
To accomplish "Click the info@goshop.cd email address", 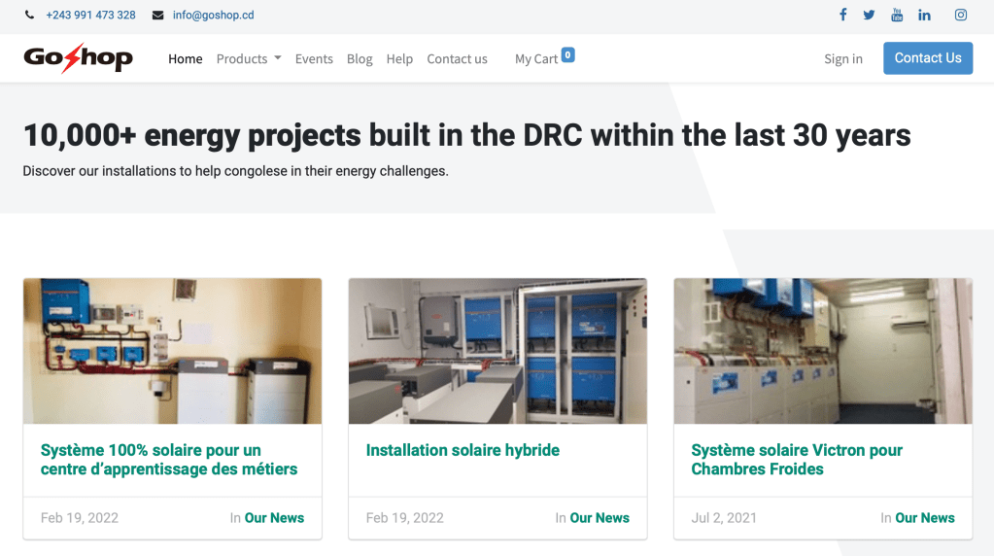I will (213, 16).
